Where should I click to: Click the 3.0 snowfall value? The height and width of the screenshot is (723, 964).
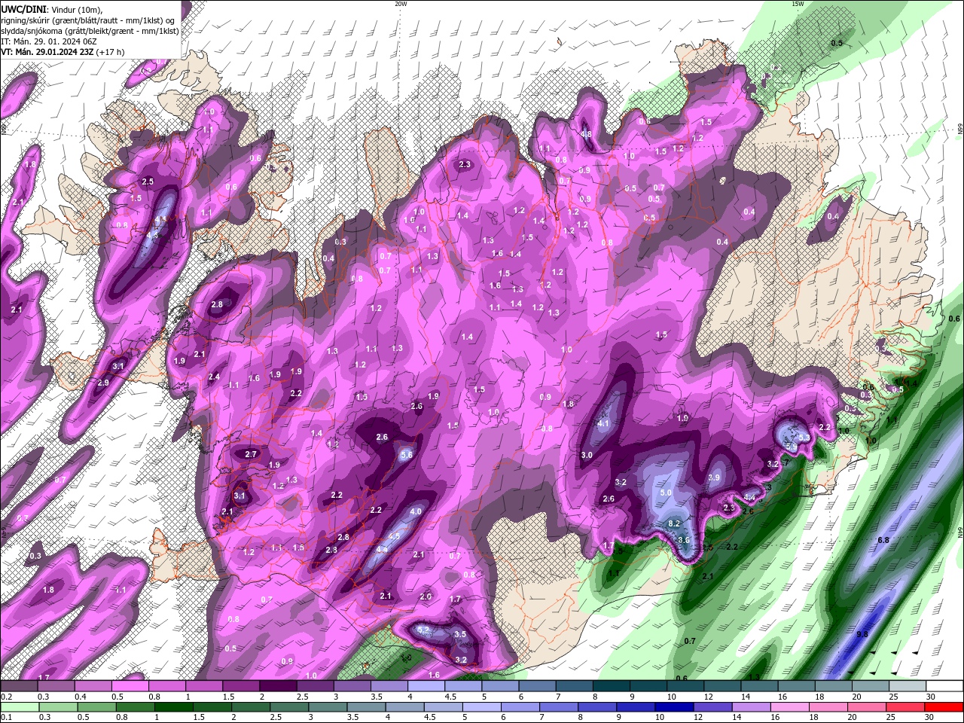tap(587, 455)
